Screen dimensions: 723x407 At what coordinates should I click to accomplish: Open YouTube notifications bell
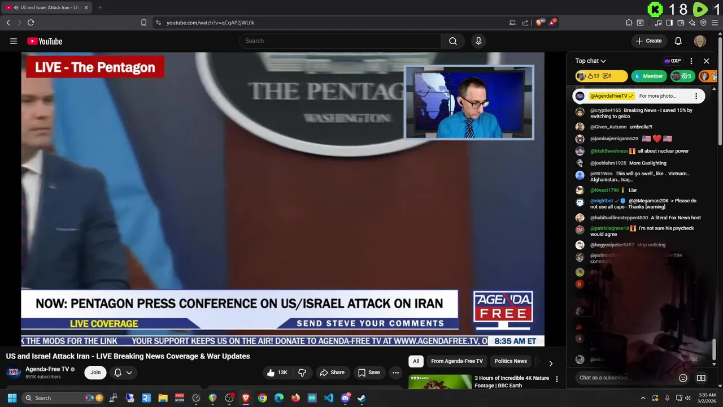click(678, 41)
